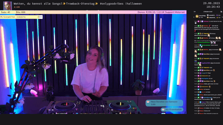The image size is (223, 125).
Task: Click the Ko-fi.com/narilah link badge
Action: pos(172,109)
